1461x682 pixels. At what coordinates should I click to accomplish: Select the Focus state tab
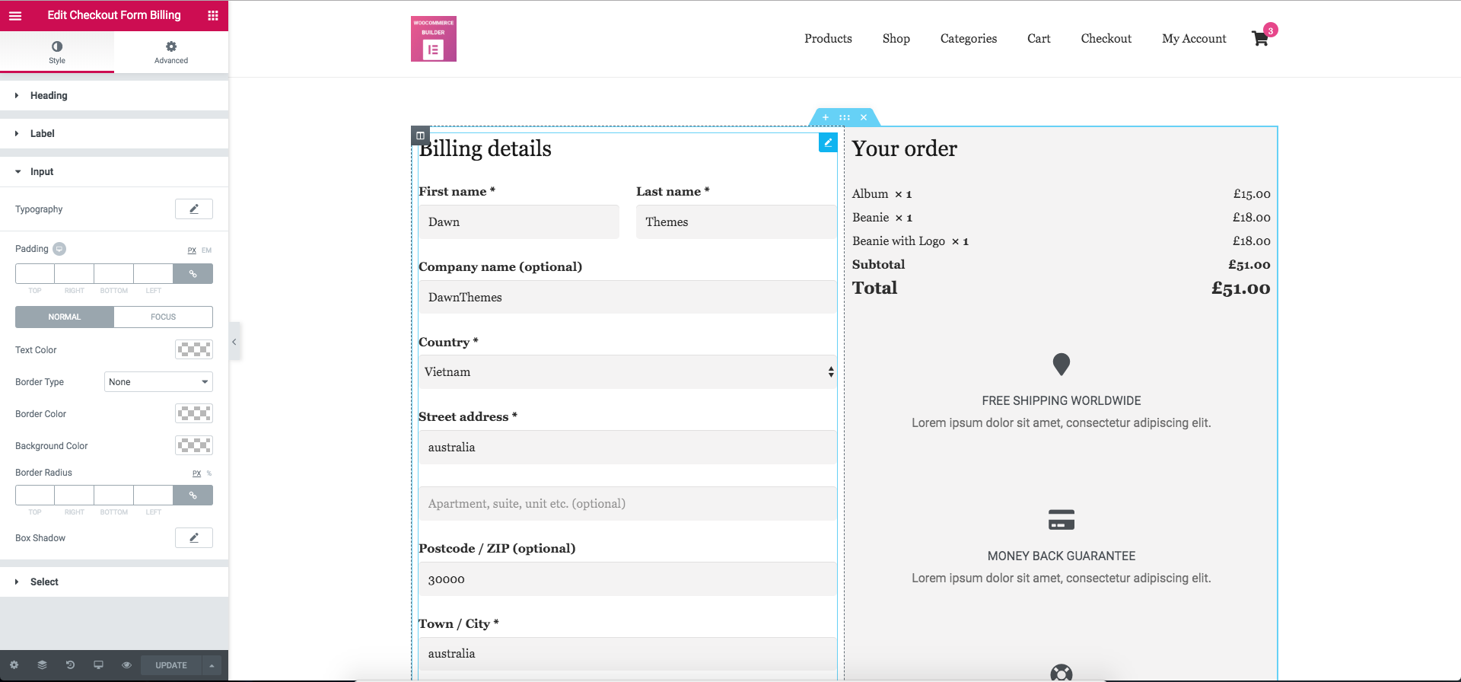click(164, 317)
